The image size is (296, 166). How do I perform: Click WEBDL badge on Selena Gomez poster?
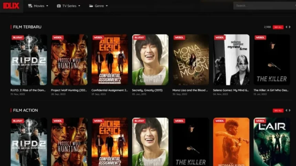(x=220, y=37)
